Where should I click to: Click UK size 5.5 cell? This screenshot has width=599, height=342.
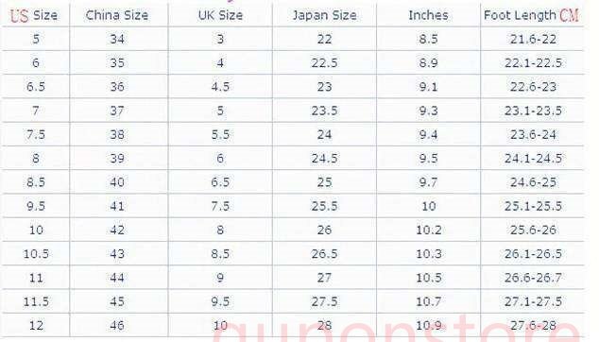pyautogui.click(x=220, y=134)
